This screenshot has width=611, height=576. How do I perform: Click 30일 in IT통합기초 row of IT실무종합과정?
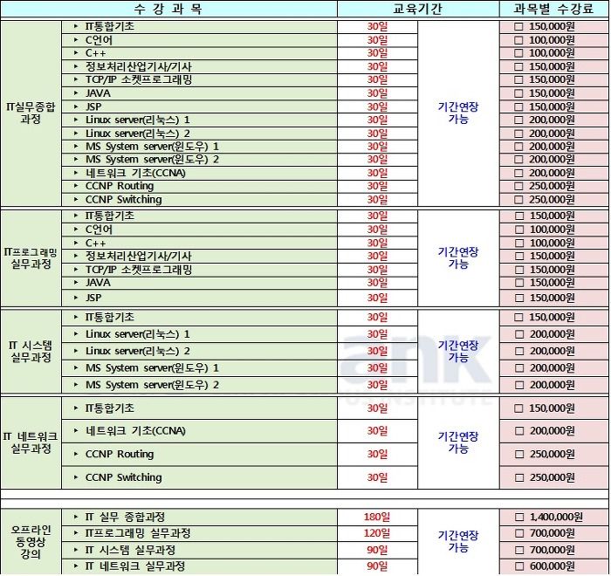pyautogui.click(x=377, y=26)
